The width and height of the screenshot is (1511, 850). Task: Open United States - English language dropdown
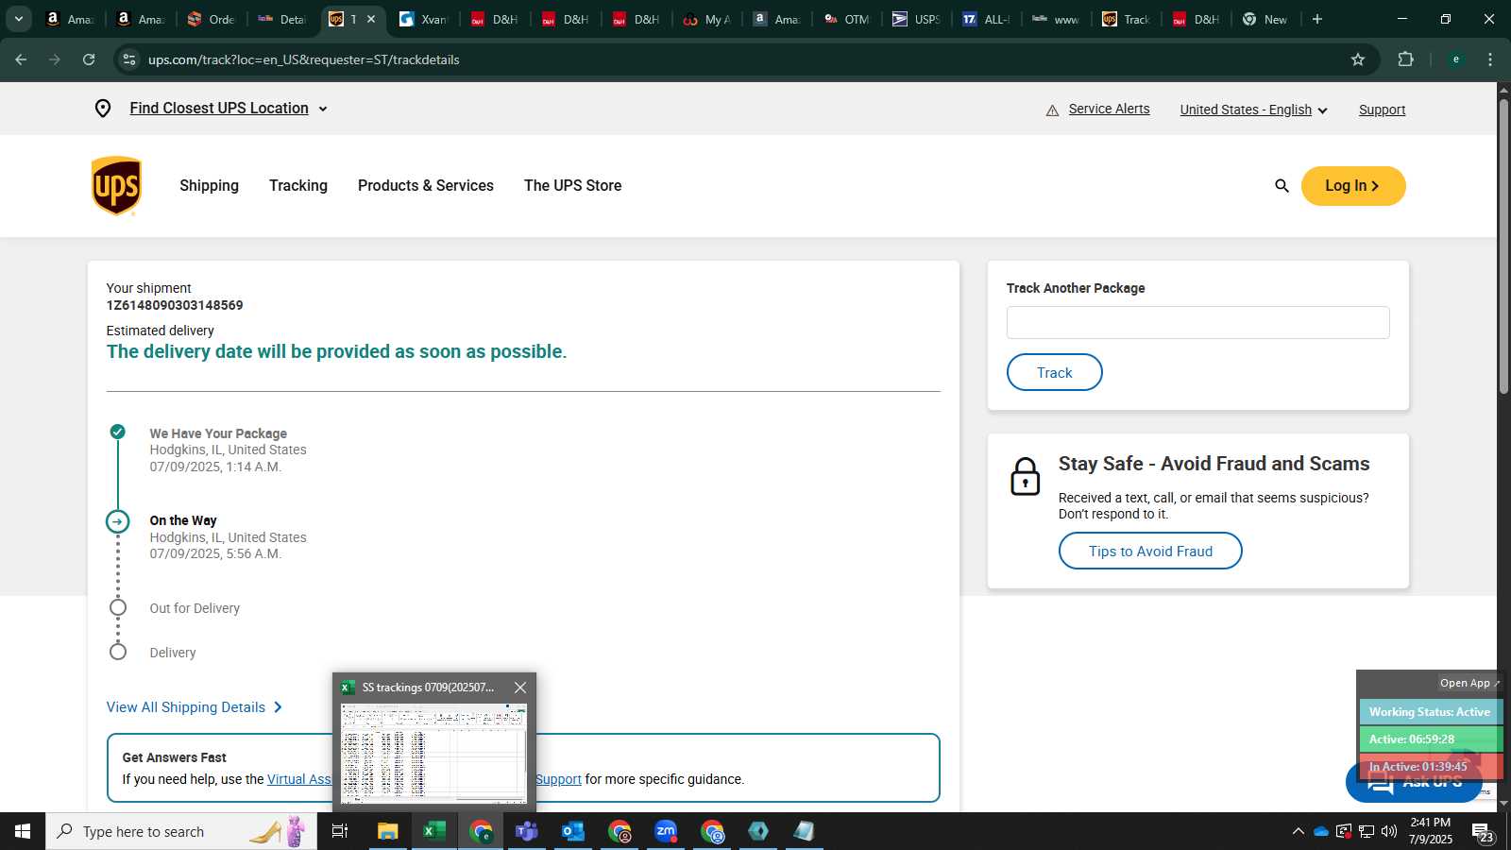pyautogui.click(x=1254, y=110)
